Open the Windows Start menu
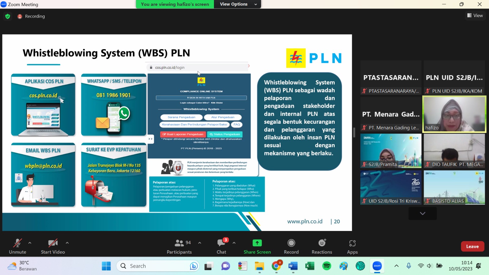Image resolution: width=489 pixels, height=275 pixels. [x=106, y=266]
